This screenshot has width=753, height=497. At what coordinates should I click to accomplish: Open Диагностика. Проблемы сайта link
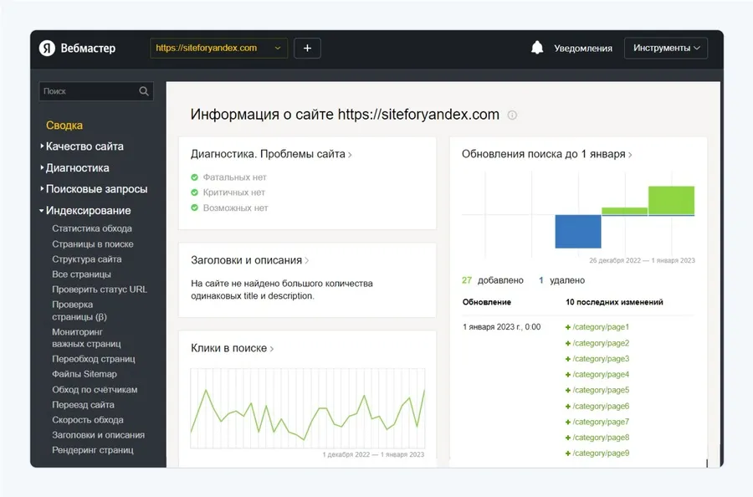click(269, 154)
